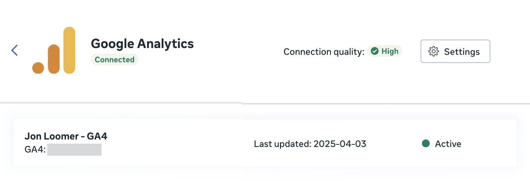The image size is (530, 181).
Task: Go back using the left chevron arrow
Action: [14, 50]
